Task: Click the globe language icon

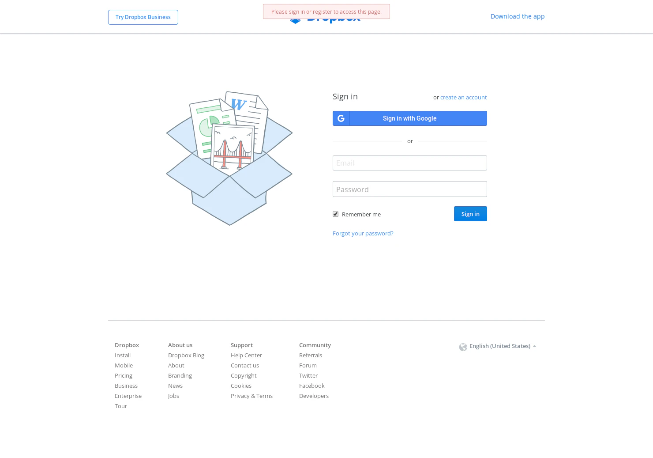Action: coord(463,347)
